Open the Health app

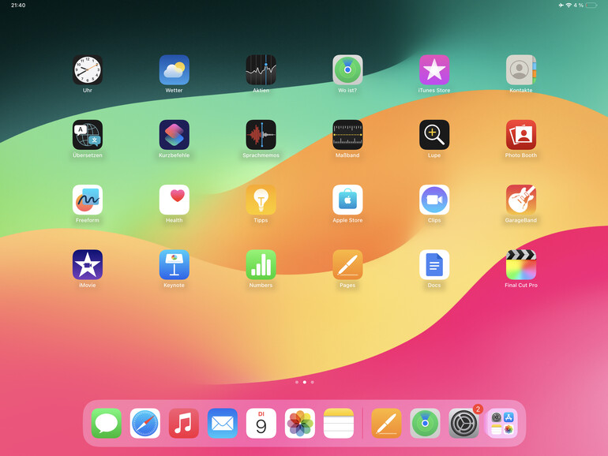pyautogui.click(x=174, y=200)
